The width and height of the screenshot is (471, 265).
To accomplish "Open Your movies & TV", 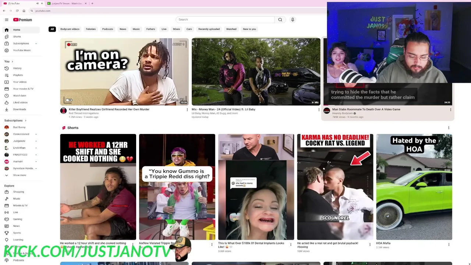I will click(x=22, y=89).
